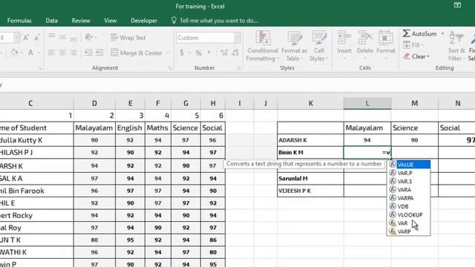Switch to the Review tab

[81, 21]
